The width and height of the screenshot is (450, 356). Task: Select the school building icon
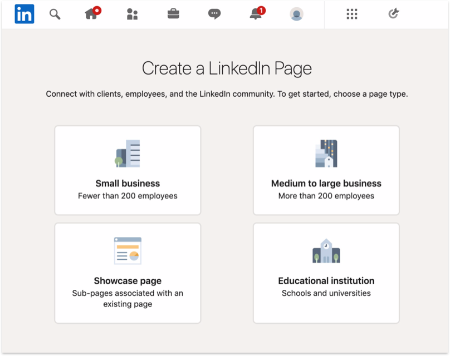326,251
